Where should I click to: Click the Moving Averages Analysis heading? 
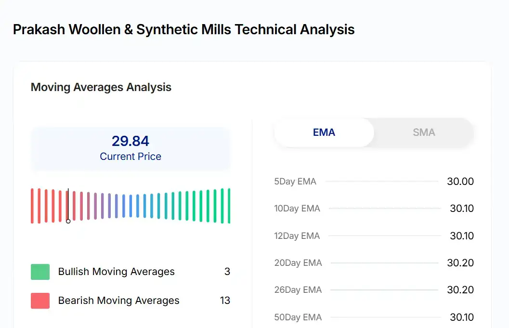(101, 87)
